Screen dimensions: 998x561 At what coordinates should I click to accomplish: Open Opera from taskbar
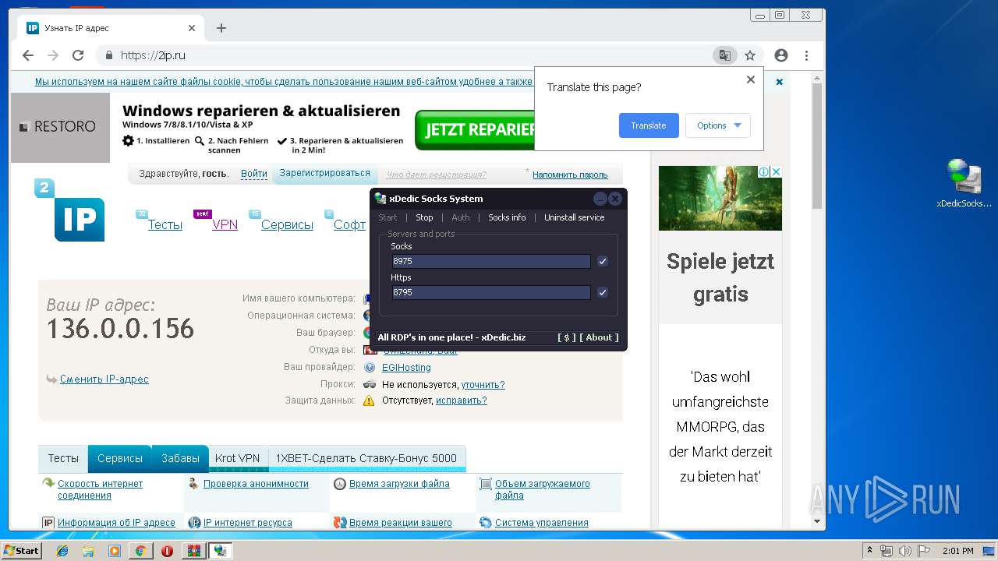[x=167, y=551]
